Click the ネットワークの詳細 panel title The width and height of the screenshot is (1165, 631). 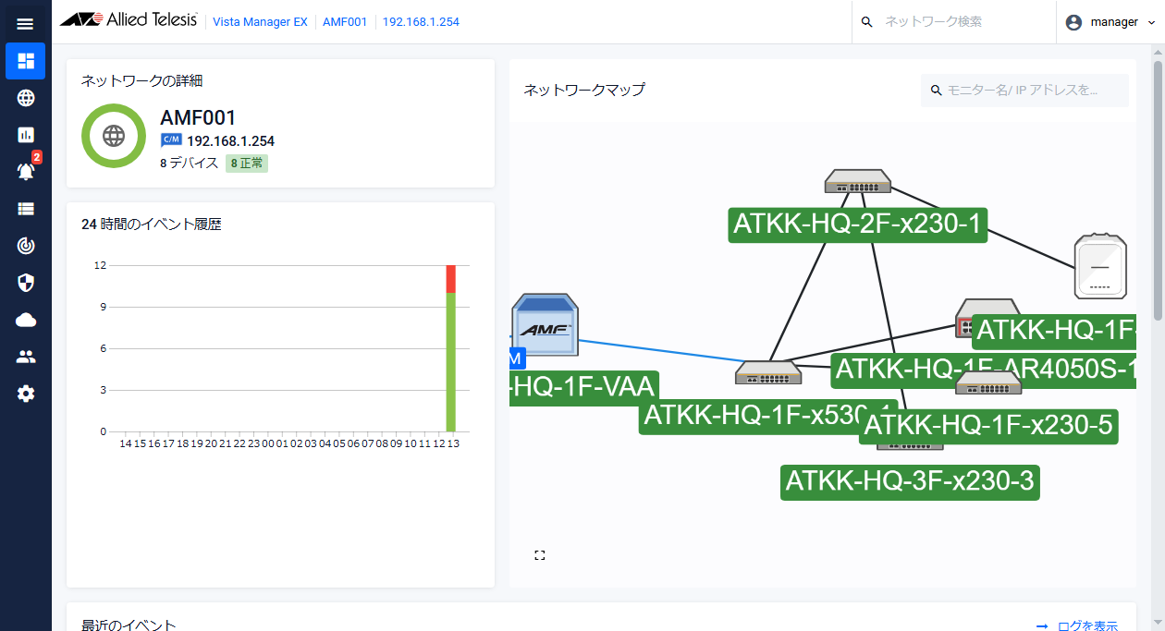(x=142, y=81)
